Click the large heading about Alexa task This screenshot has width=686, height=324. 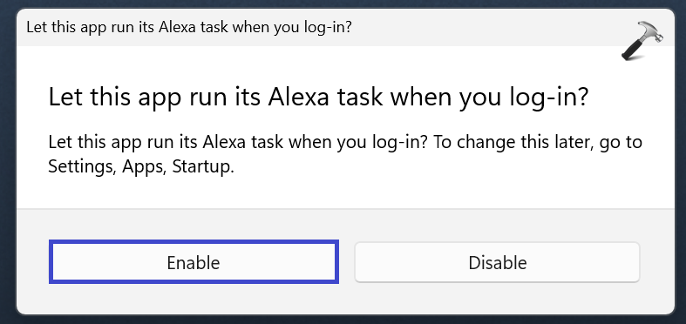[318, 98]
